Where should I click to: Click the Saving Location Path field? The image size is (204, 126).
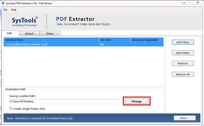tap(64, 101)
